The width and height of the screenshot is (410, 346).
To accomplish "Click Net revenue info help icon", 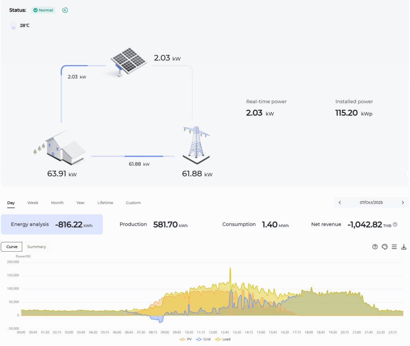I will [x=395, y=225].
